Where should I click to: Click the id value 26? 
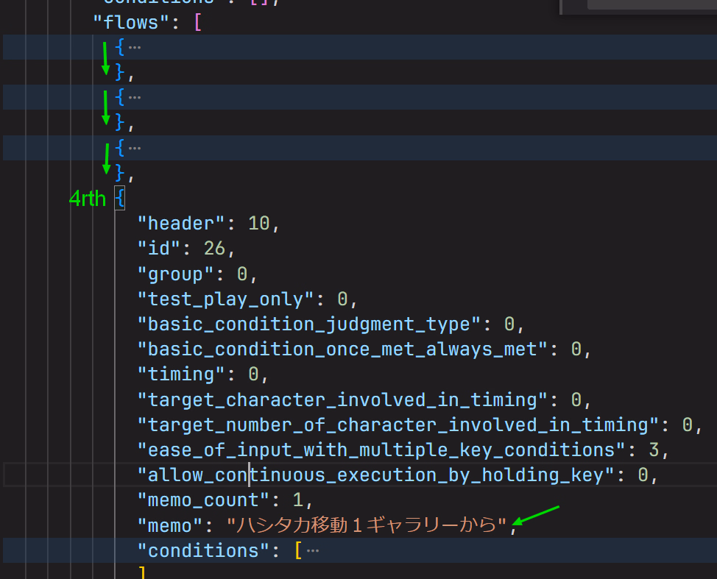click(x=214, y=249)
